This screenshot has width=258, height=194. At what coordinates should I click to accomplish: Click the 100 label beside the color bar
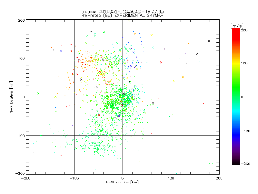coord(244,63)
